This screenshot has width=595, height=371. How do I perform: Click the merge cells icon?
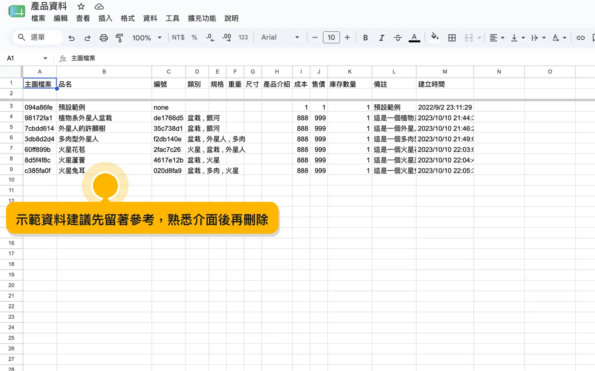[469, 37]
